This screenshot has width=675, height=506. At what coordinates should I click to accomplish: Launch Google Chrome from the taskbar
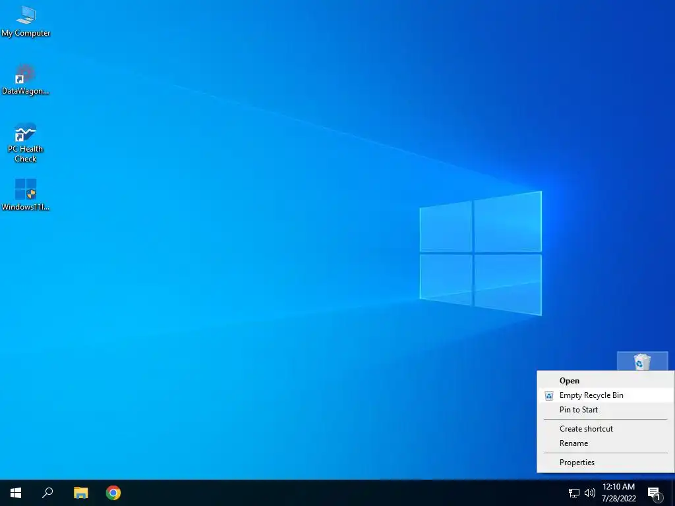tap(113, 493)
